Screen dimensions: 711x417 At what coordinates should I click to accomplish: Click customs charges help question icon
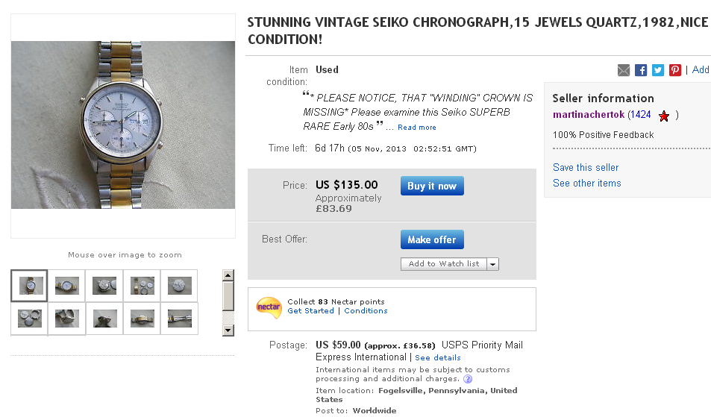(x=468, y=379)
